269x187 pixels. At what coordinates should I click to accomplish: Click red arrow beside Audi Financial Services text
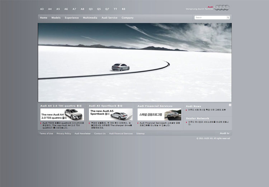138,123
